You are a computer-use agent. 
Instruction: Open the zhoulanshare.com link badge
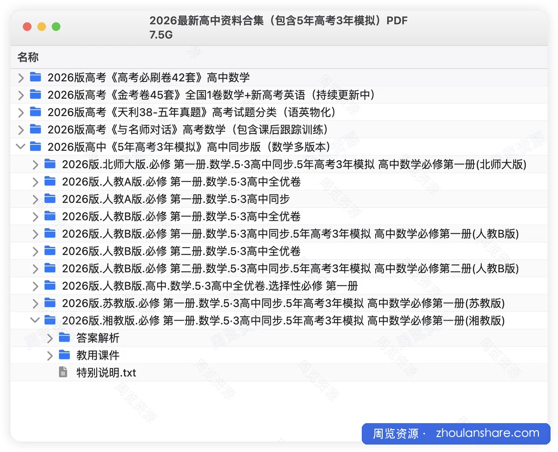(x=456, y=434)
